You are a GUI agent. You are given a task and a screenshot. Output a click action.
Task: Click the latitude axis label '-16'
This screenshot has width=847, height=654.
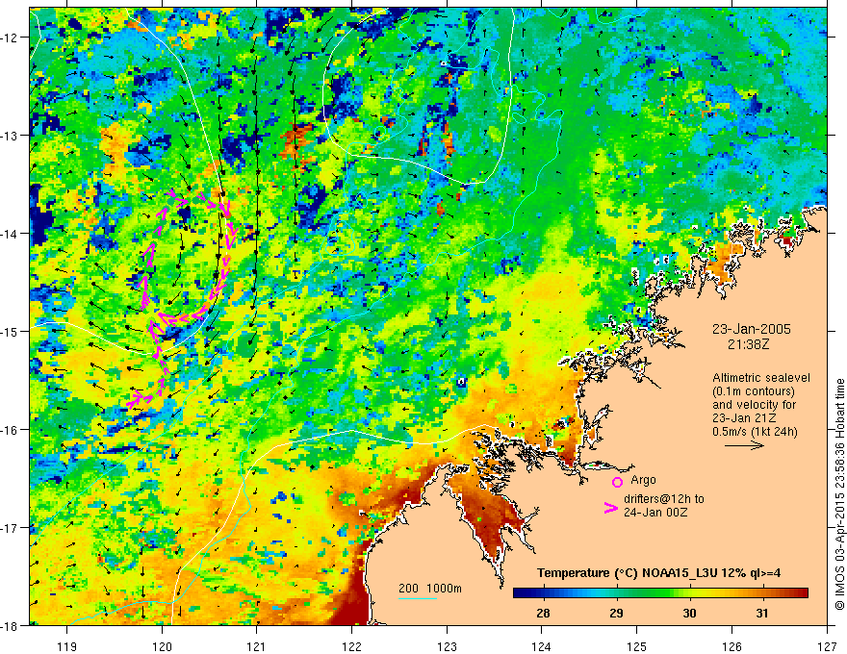click(x=10, y=430)
